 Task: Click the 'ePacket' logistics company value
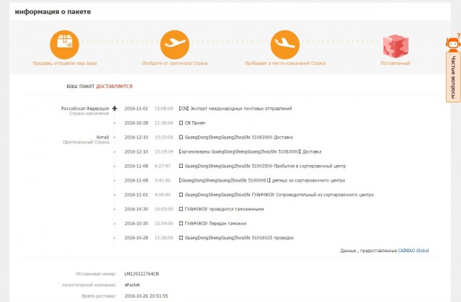pyautogui.click(x=132, y=285)
